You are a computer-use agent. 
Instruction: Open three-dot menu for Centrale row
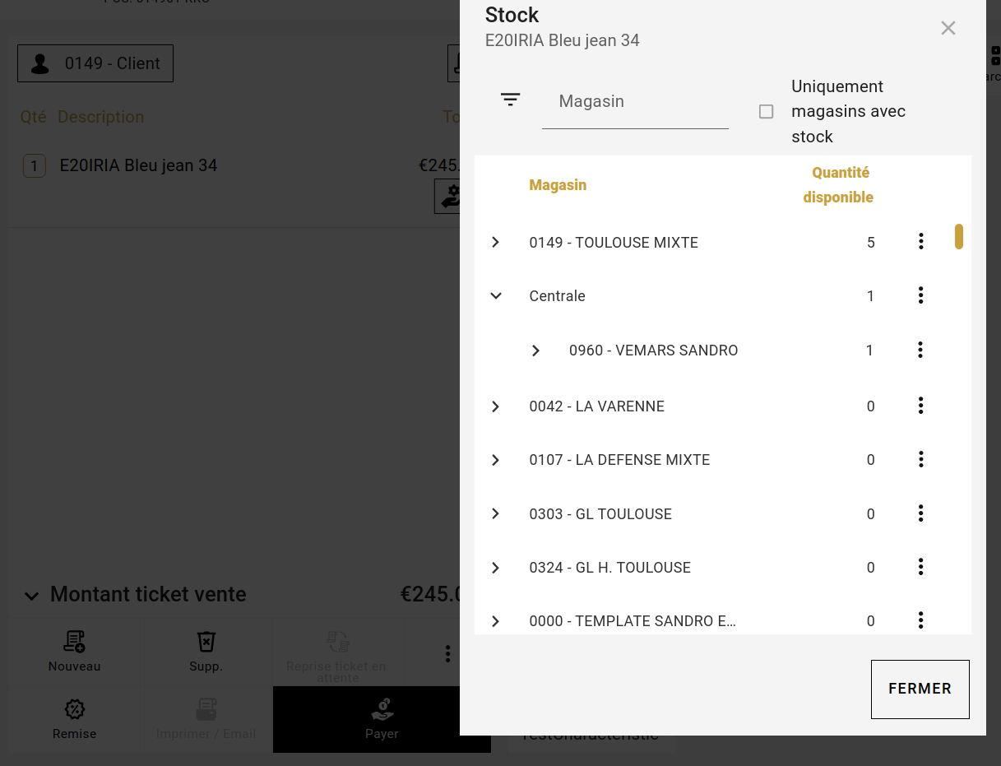tap(920, 295)
